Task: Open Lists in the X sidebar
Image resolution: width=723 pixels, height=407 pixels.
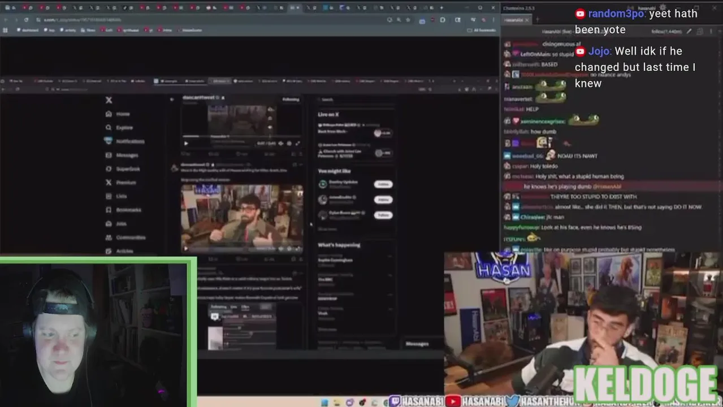Action: tap(116, 196)
